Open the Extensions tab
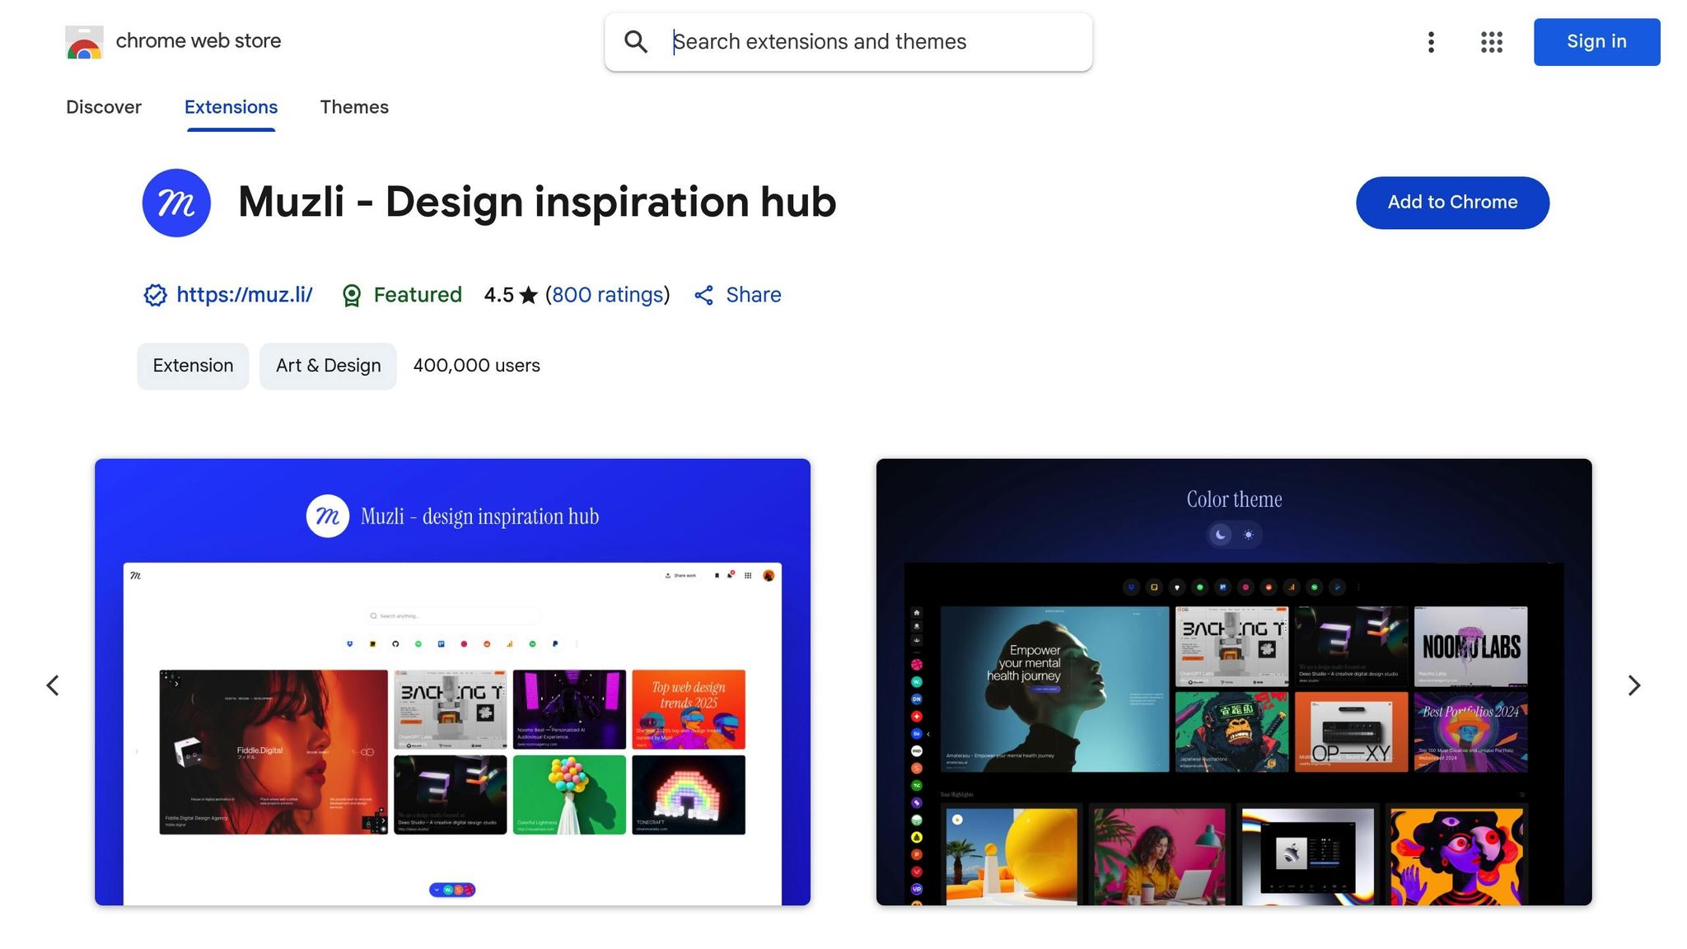 click(x=231, y=107)
